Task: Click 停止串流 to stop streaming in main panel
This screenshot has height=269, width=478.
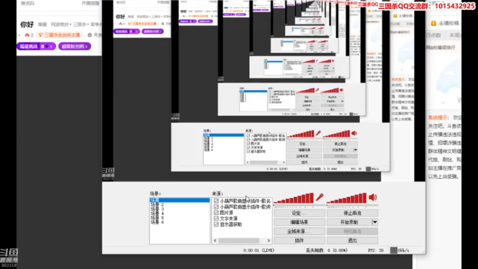Action: click(x=353, y=213)
